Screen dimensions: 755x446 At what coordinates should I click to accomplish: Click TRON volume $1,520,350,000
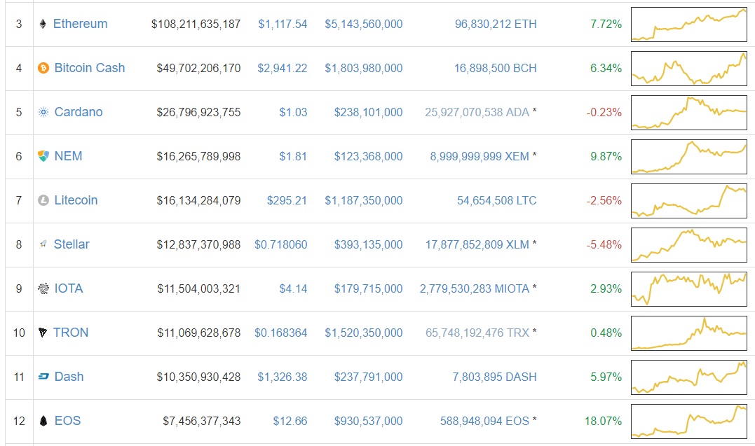pos(364,333)
